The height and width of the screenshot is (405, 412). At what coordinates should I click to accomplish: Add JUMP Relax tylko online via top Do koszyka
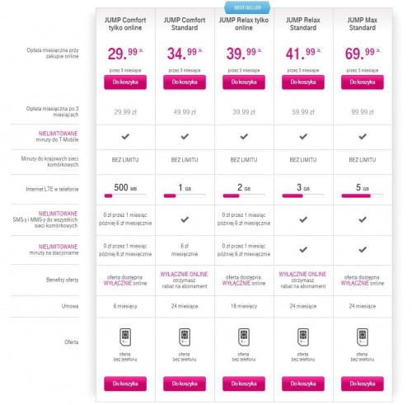tap(244, 82)
